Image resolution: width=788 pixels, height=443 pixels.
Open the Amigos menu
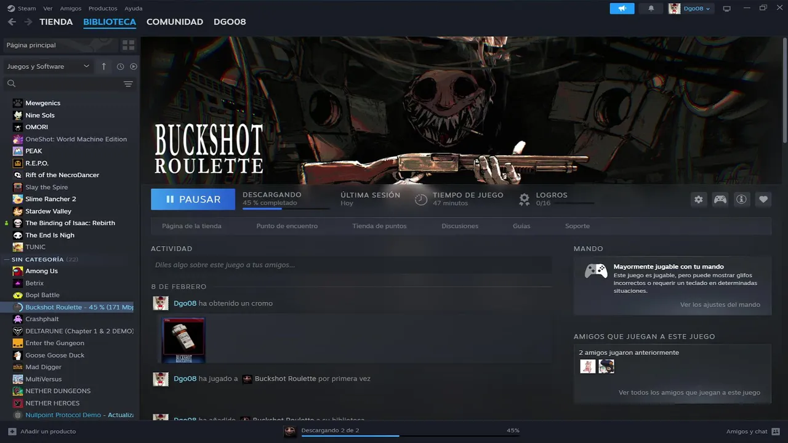[x=71, y=9]
